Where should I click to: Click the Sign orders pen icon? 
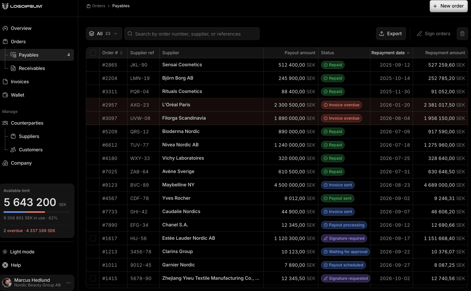[x=419, y=34]
